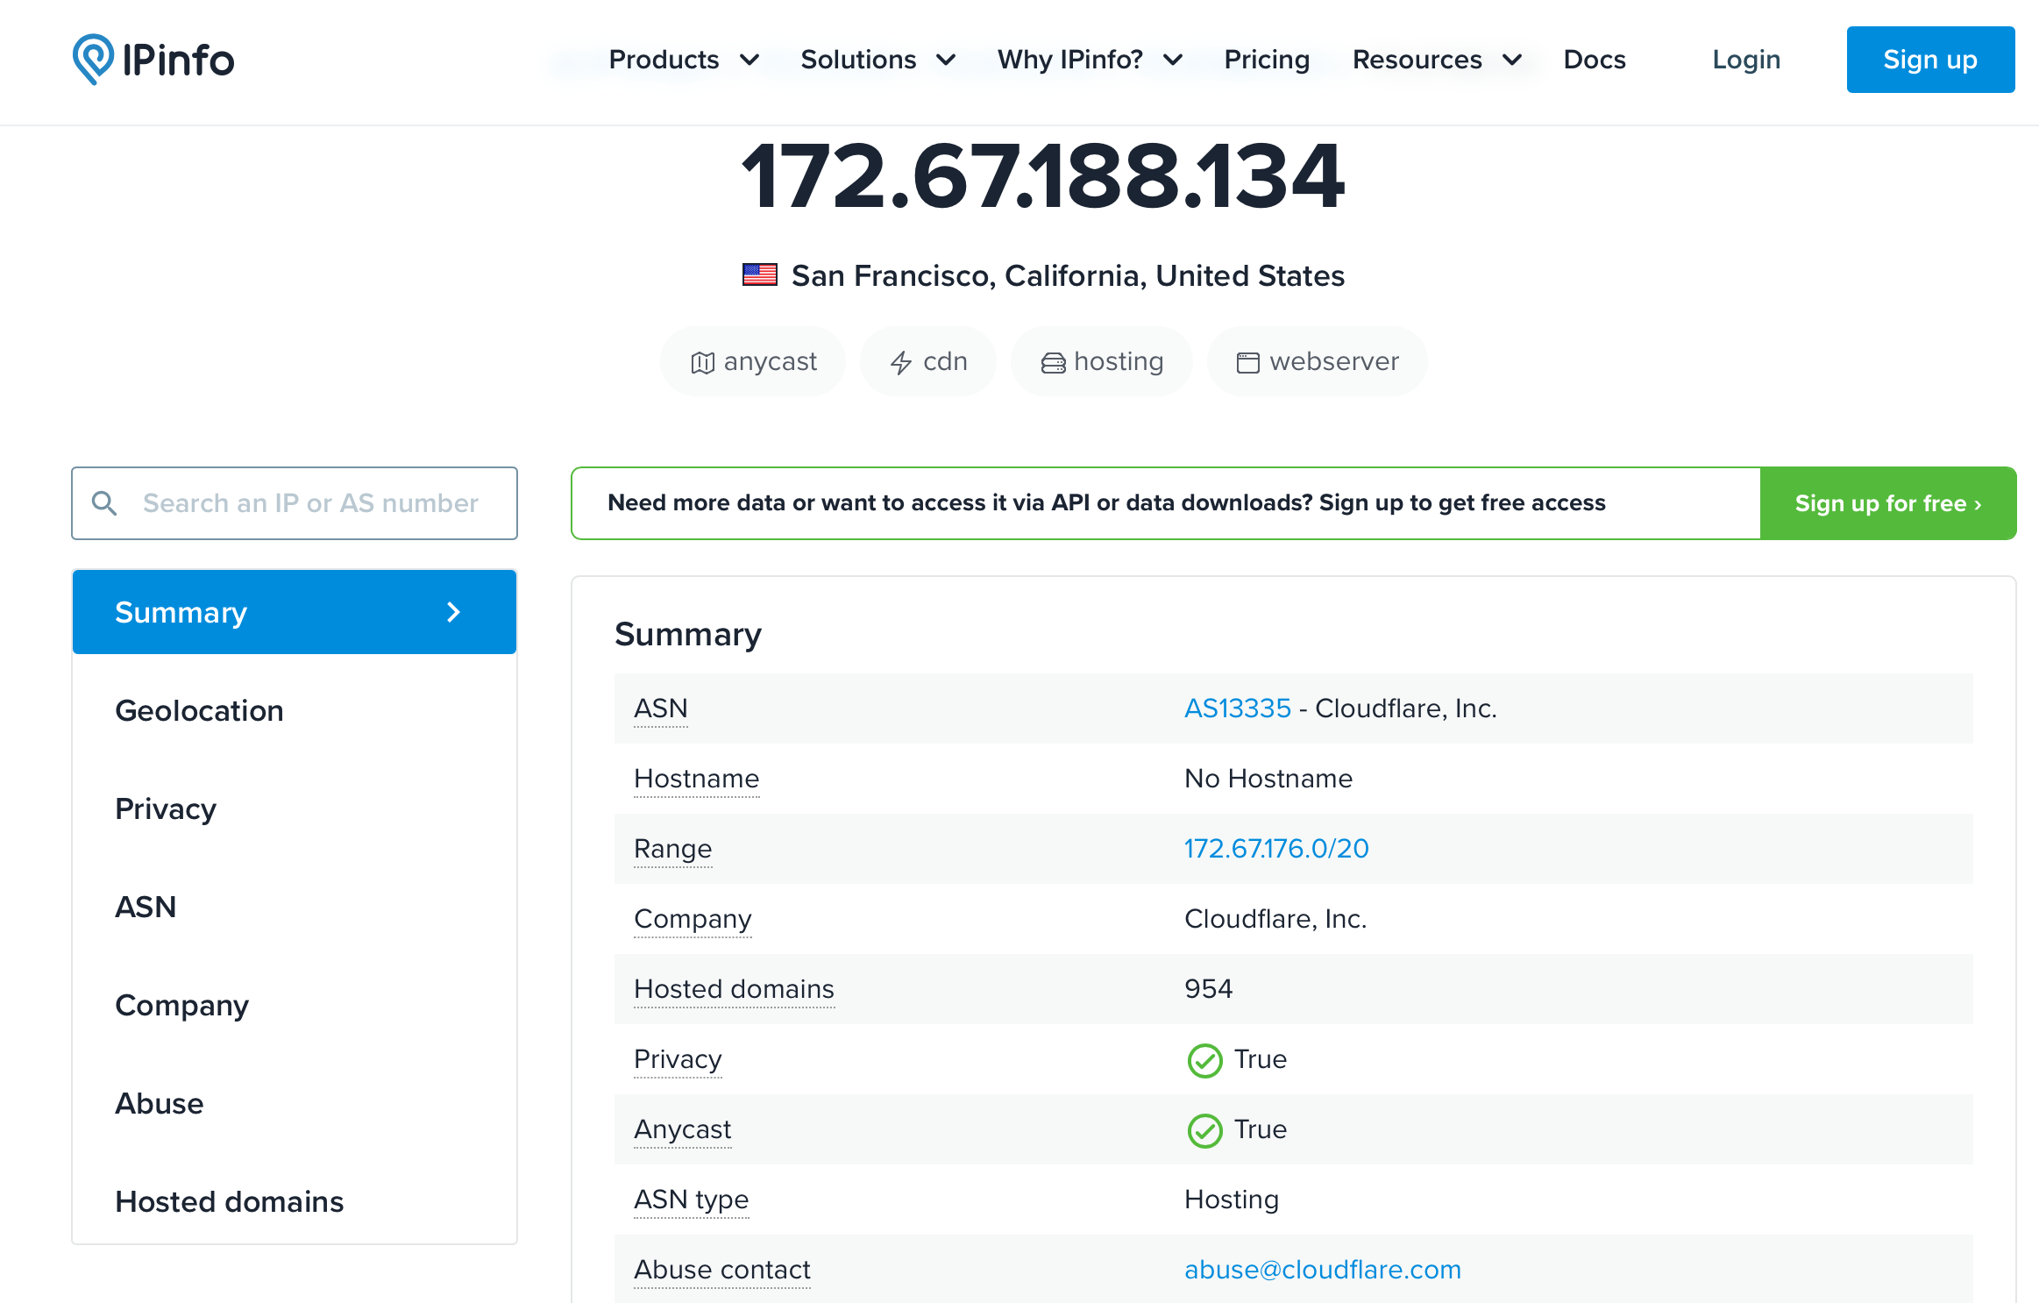Click the cdn lightning bolt icon
Image resolution: width=2039 pixels, height=1303 pixels.
coord(901,362)
